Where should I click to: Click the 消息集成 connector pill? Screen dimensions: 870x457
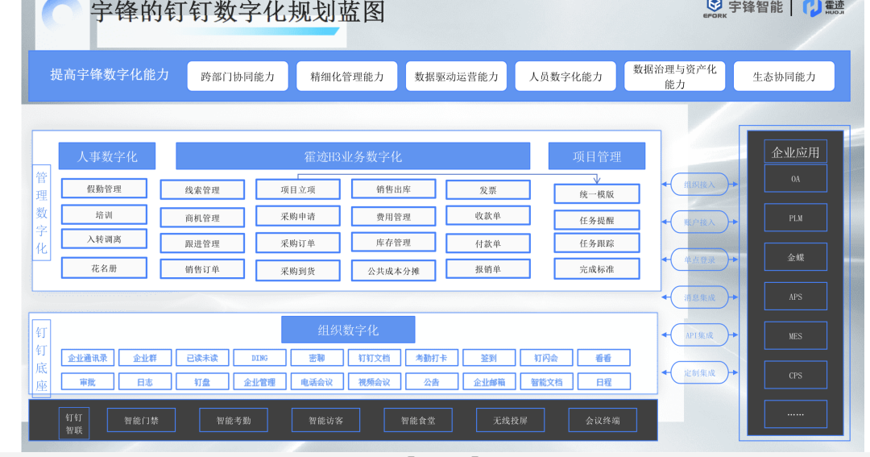tap(700, 297)
